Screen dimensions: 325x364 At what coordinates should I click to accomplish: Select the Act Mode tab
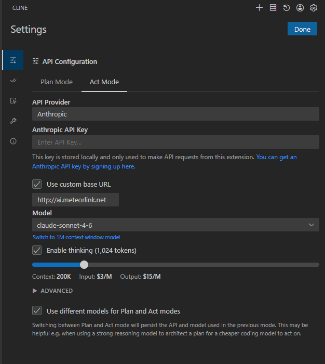point(104,82)
